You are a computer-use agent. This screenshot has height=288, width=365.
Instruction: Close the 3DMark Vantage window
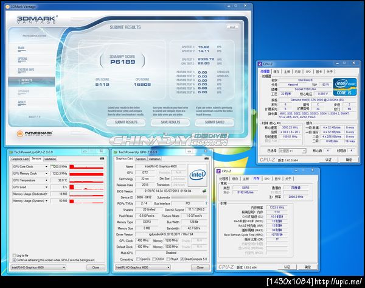(245, 5)
